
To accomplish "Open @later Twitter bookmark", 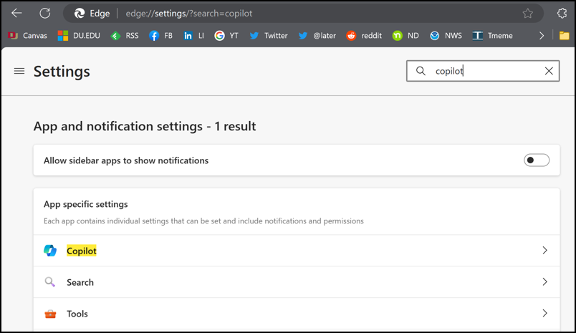I will point(317,36).
